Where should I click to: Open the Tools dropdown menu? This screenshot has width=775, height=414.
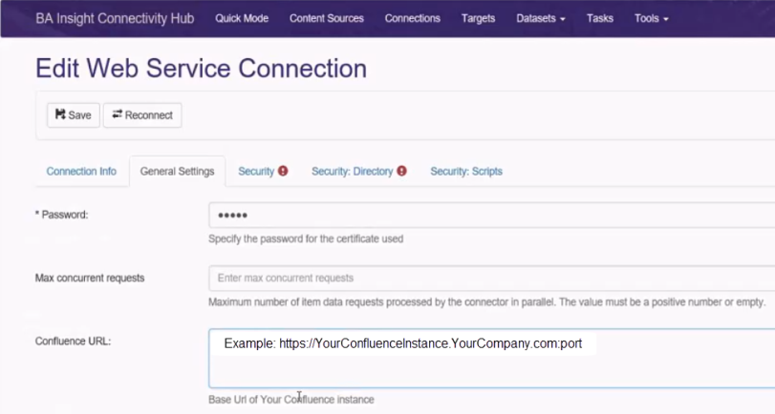click(651, 18)
